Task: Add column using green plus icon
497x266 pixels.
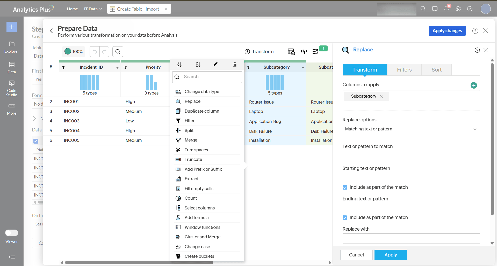Action: coord(473,85)
